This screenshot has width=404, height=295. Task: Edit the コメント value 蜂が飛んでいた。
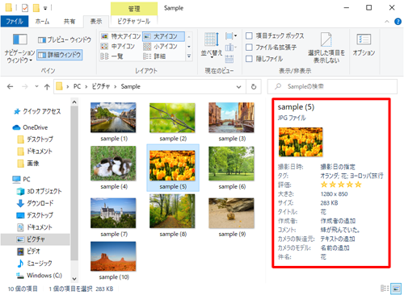tap(340, 230)
